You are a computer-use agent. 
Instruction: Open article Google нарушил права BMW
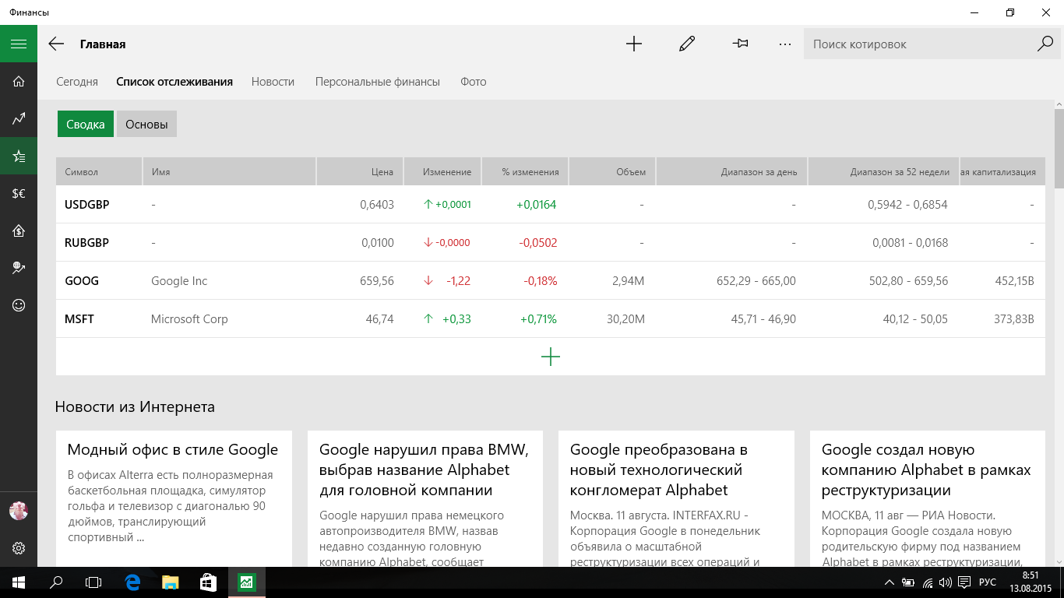coord(425,498)
